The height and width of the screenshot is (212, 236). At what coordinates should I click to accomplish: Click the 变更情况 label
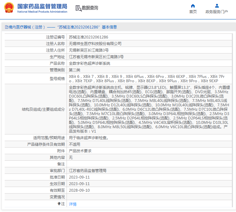(x=57, y=197)
